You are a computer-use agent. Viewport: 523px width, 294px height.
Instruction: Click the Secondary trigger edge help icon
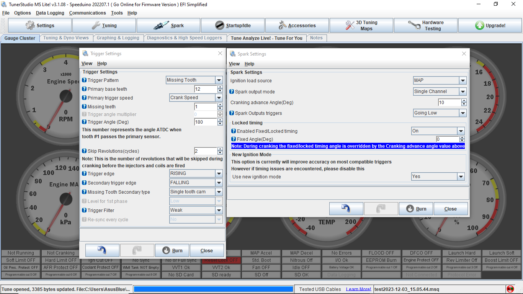(x=84, y=183)
